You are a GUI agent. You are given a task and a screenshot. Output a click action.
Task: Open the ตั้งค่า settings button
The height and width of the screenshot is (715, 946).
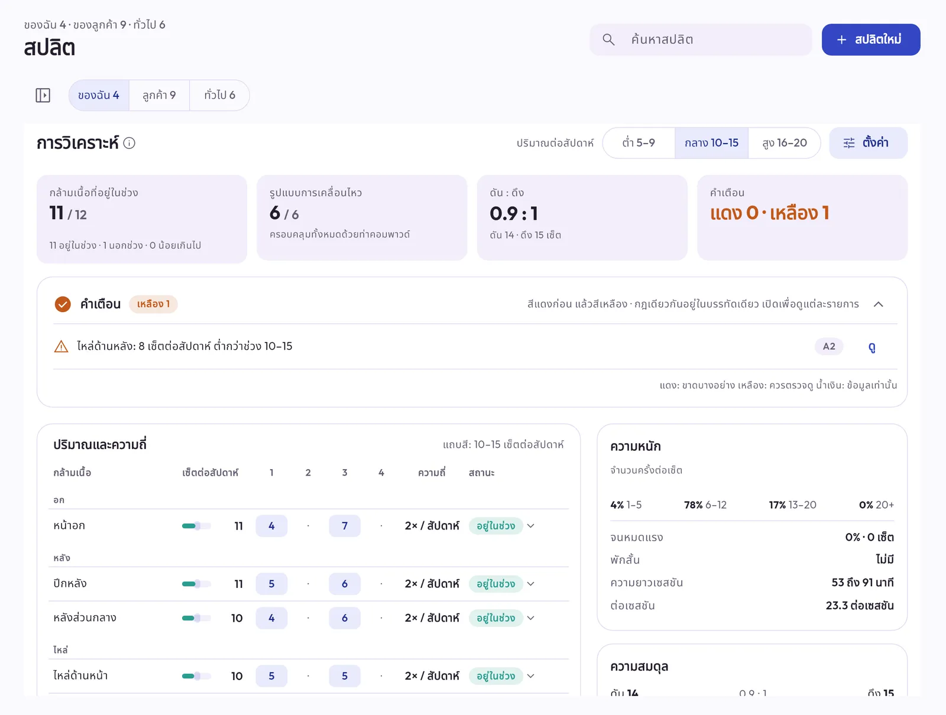[x=868, y=143]
